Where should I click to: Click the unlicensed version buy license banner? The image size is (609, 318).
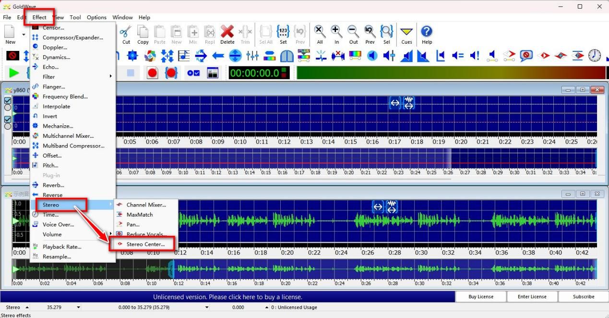tap(227, 297)
